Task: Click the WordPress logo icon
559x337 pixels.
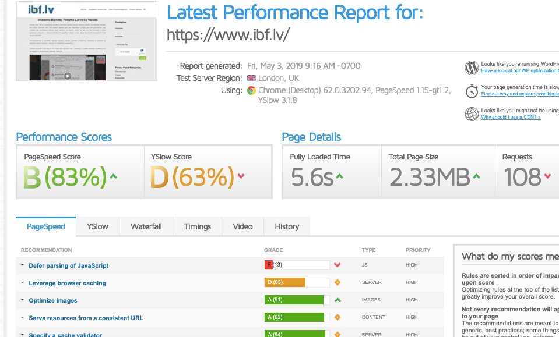Action: (472, 68)
